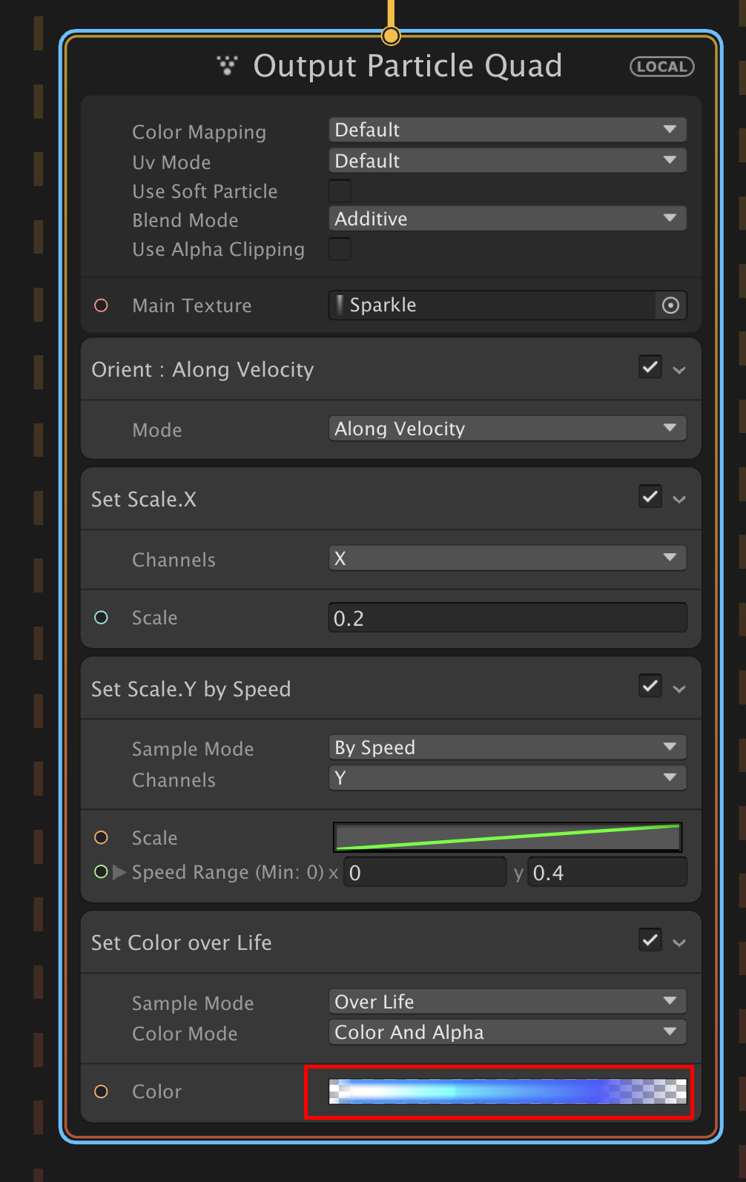This screenshot has height=1182, width=746.
Task: Click the Scale value field showing 0.2
Action: point(507,618)
